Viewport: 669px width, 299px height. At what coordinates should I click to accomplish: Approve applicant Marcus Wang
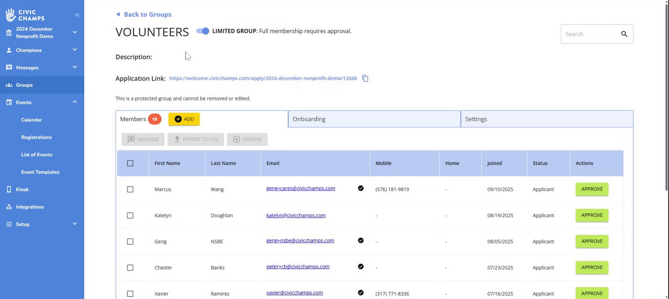(x=592, y=189)
